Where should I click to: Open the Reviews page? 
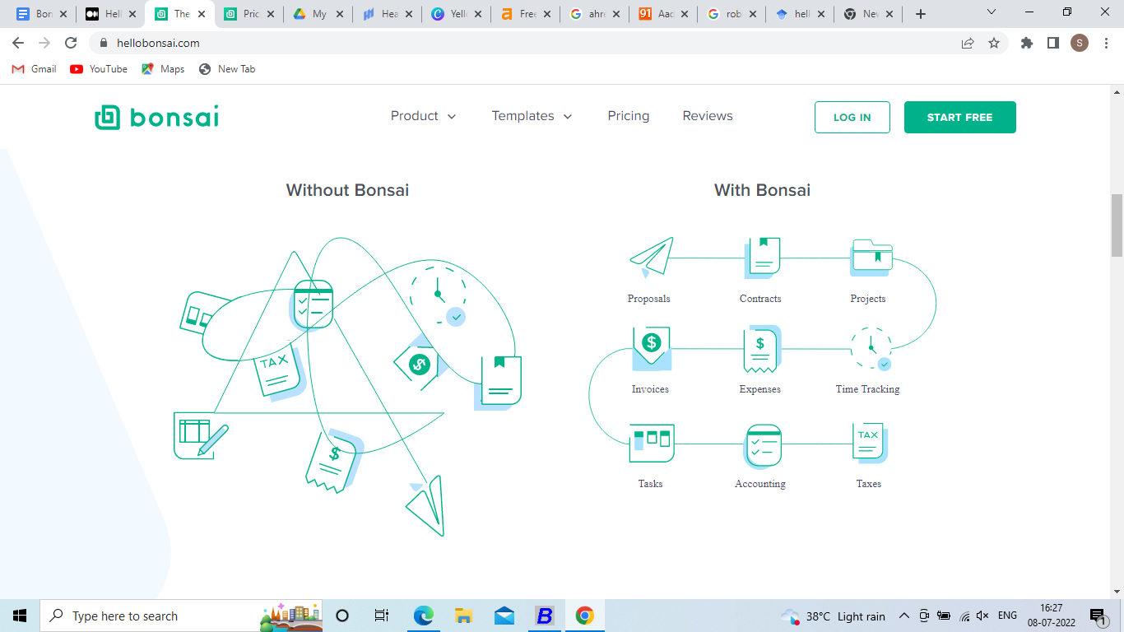coord(708,116)
